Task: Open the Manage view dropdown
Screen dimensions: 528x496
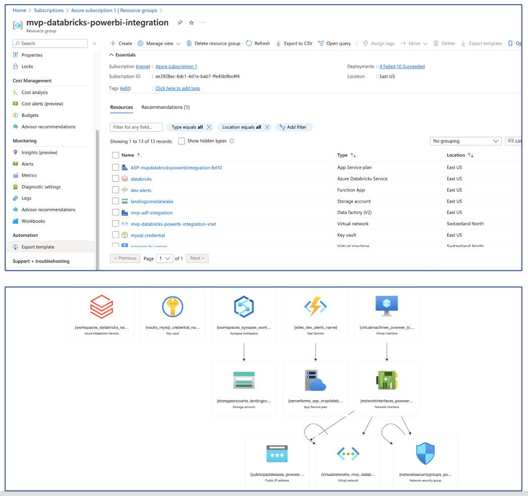Action: pos(159,43)
